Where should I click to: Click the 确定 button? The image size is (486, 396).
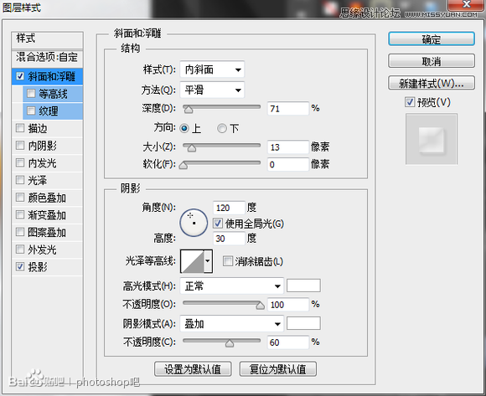tap(432, 39)
